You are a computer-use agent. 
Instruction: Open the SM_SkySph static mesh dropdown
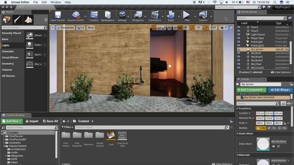pyautogui.click(x=279, y=142)
